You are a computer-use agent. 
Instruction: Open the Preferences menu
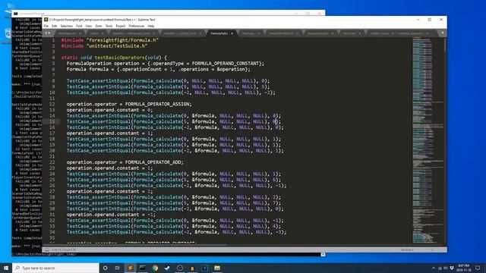137,26
